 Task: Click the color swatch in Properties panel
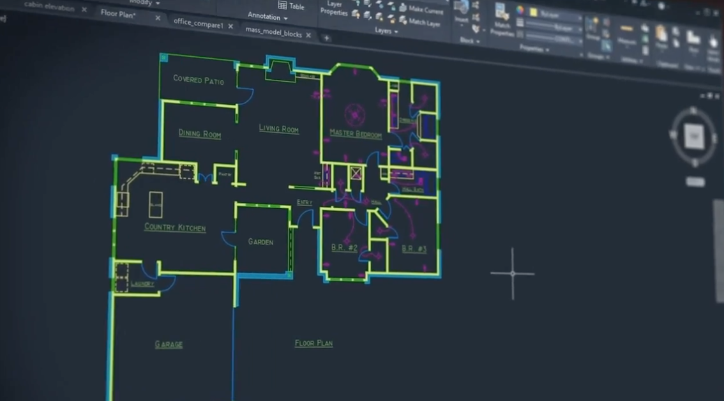coord(534,11)
